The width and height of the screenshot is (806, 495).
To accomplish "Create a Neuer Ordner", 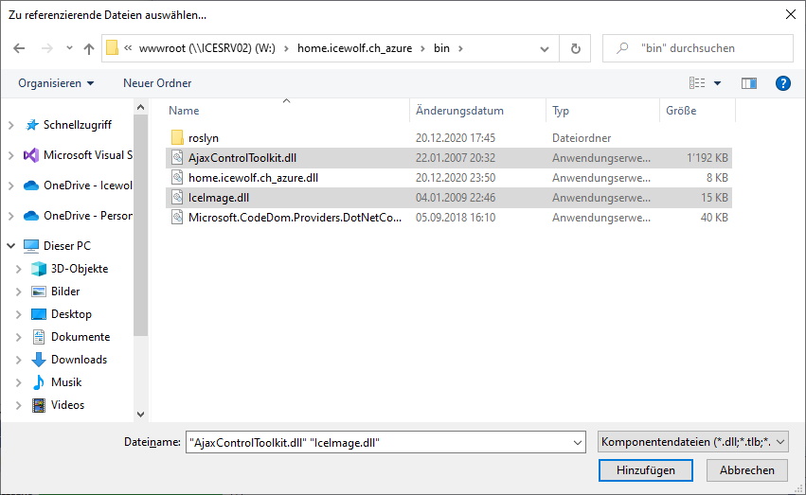I will 157,83.
